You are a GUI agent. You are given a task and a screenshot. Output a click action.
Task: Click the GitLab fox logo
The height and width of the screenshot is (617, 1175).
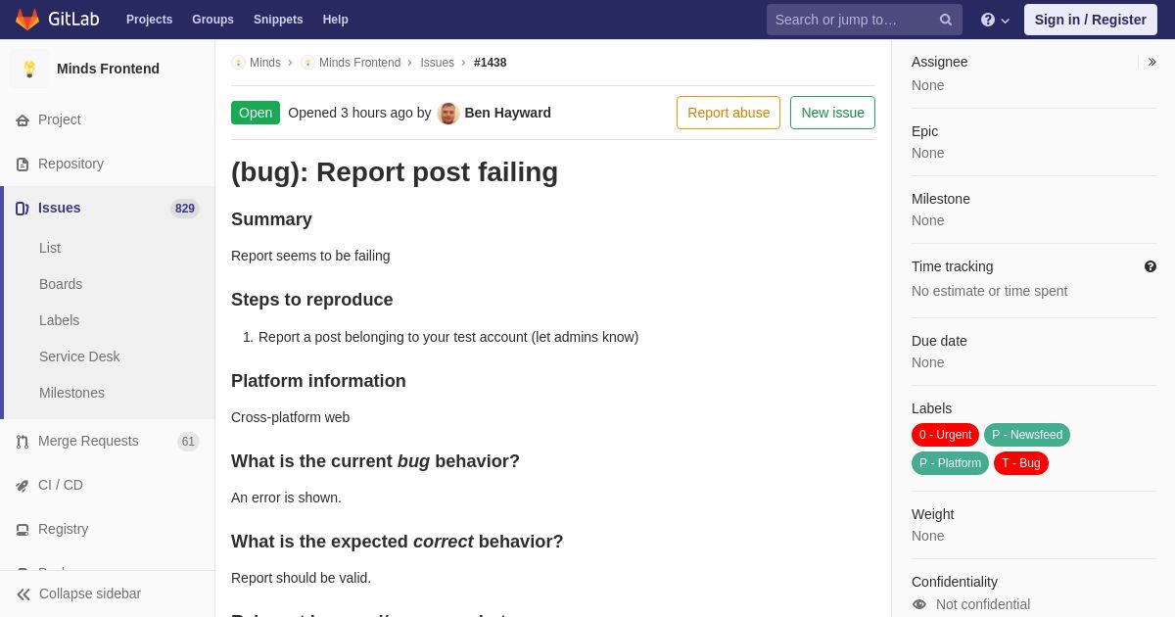point(27,20)
